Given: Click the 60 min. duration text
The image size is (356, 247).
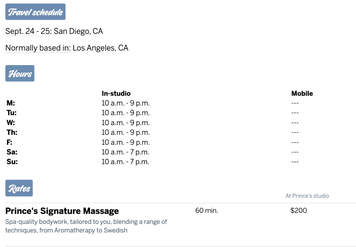Looking at the screenshot, I should 207,211.
